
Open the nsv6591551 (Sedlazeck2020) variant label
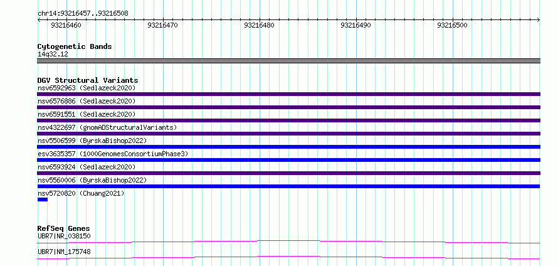pos(87,114)
